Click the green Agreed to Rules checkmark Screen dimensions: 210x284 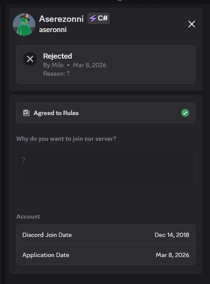(x=185, y=113)
